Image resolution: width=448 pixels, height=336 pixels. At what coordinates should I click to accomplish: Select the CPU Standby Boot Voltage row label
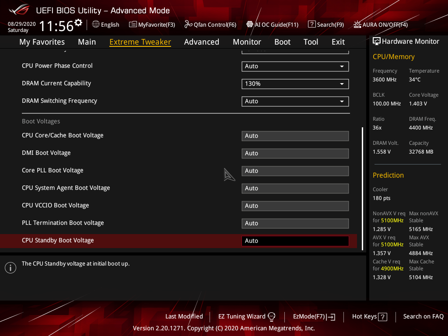pos(58,240)
